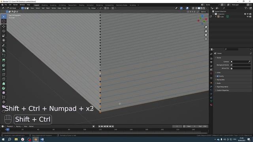Viewport: 253px width, 142px height.
Task: Open the Output properties tab icon
Action: coord(211,62)
